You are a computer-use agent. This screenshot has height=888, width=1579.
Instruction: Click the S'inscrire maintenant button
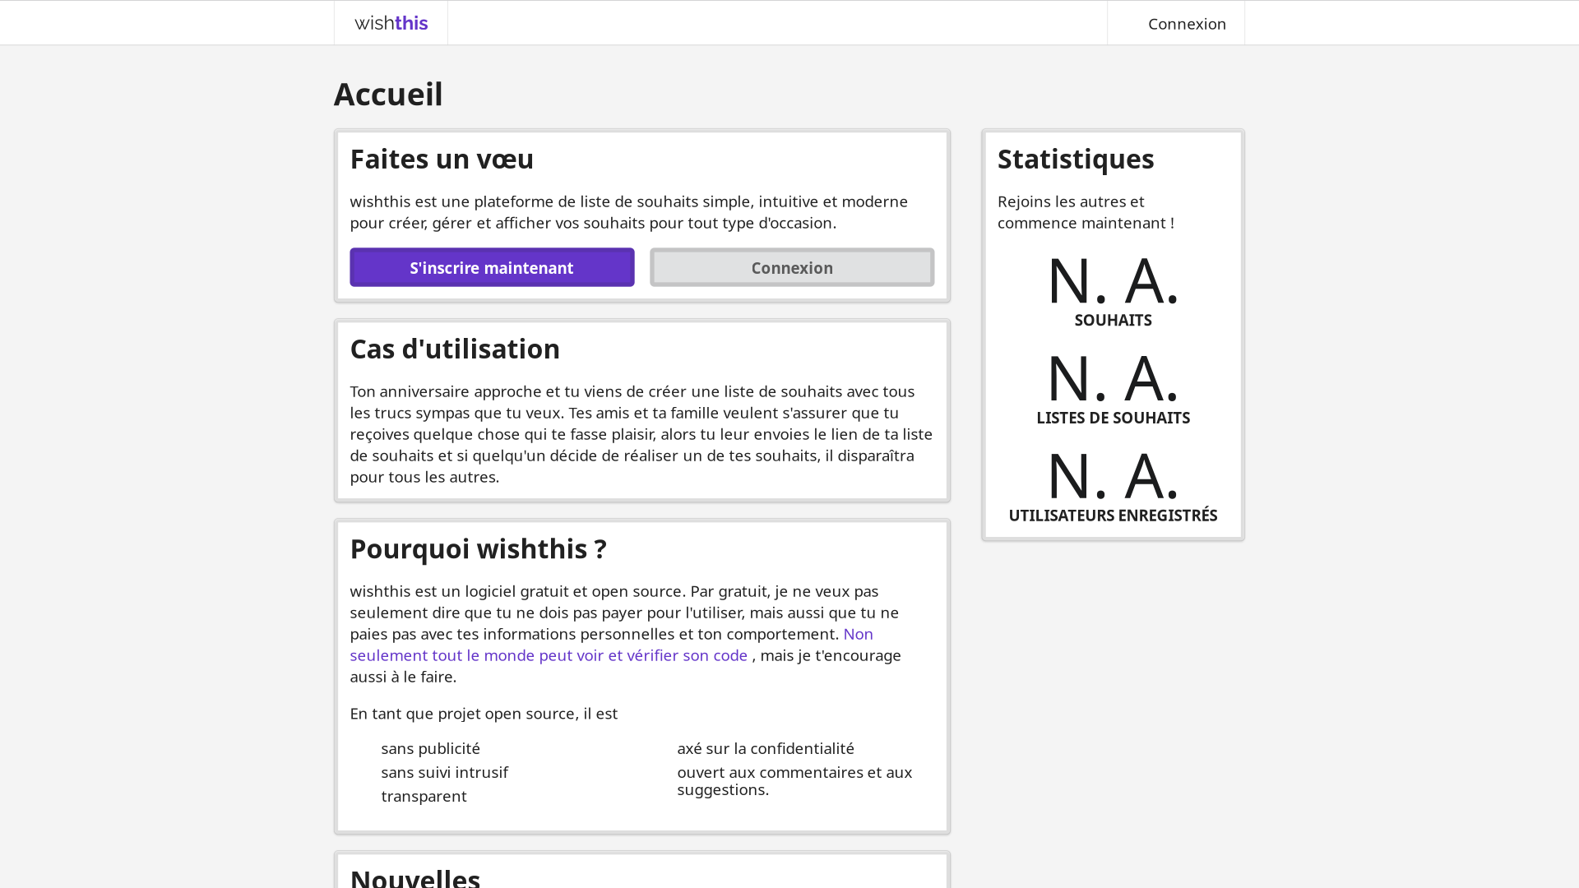point(492,267)
